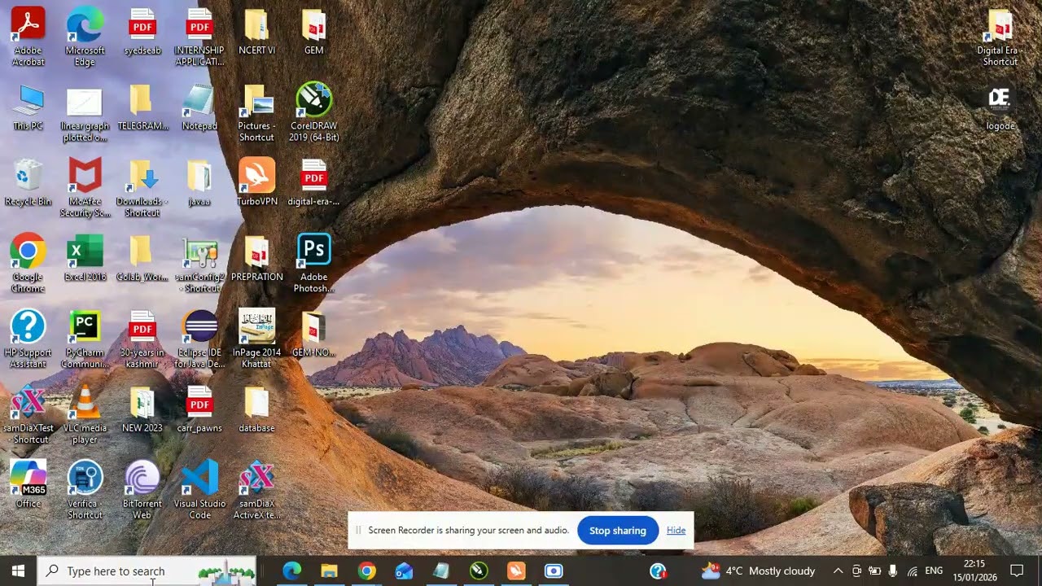1042x586 pixels.
Task: Launch Office M365 shortcut
Action: [28, 486]
